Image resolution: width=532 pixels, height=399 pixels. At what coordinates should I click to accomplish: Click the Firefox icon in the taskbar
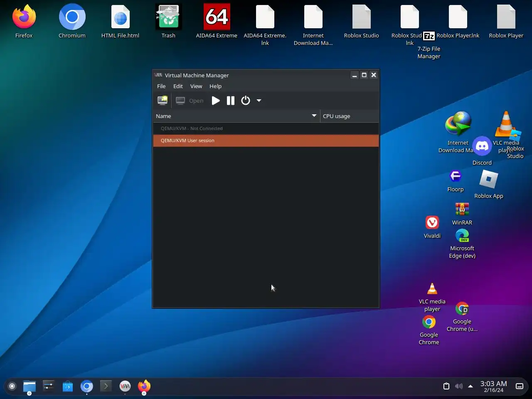point(144,386)
